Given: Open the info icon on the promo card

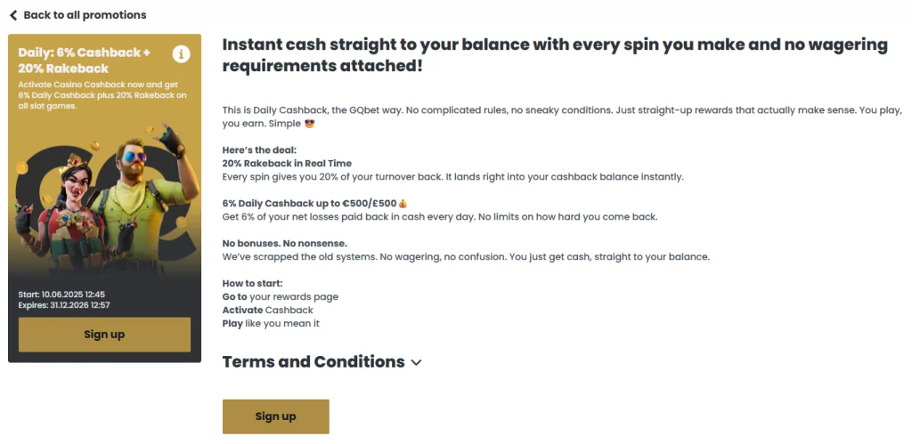Looking at the screenshot, I should [182, 54].
